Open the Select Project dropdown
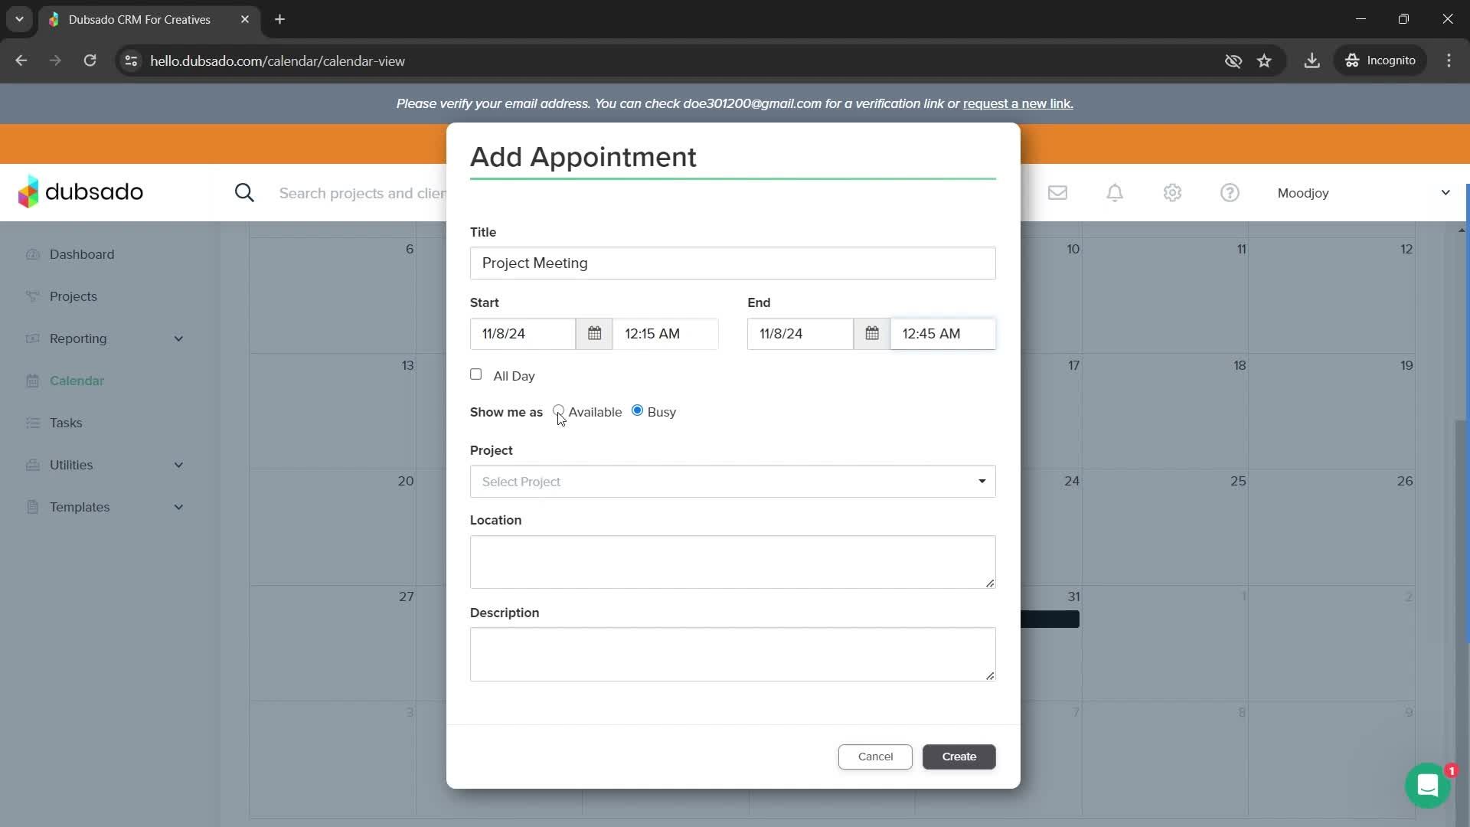The width and height of the screenshot is (1470, 827). pos(733,482)
